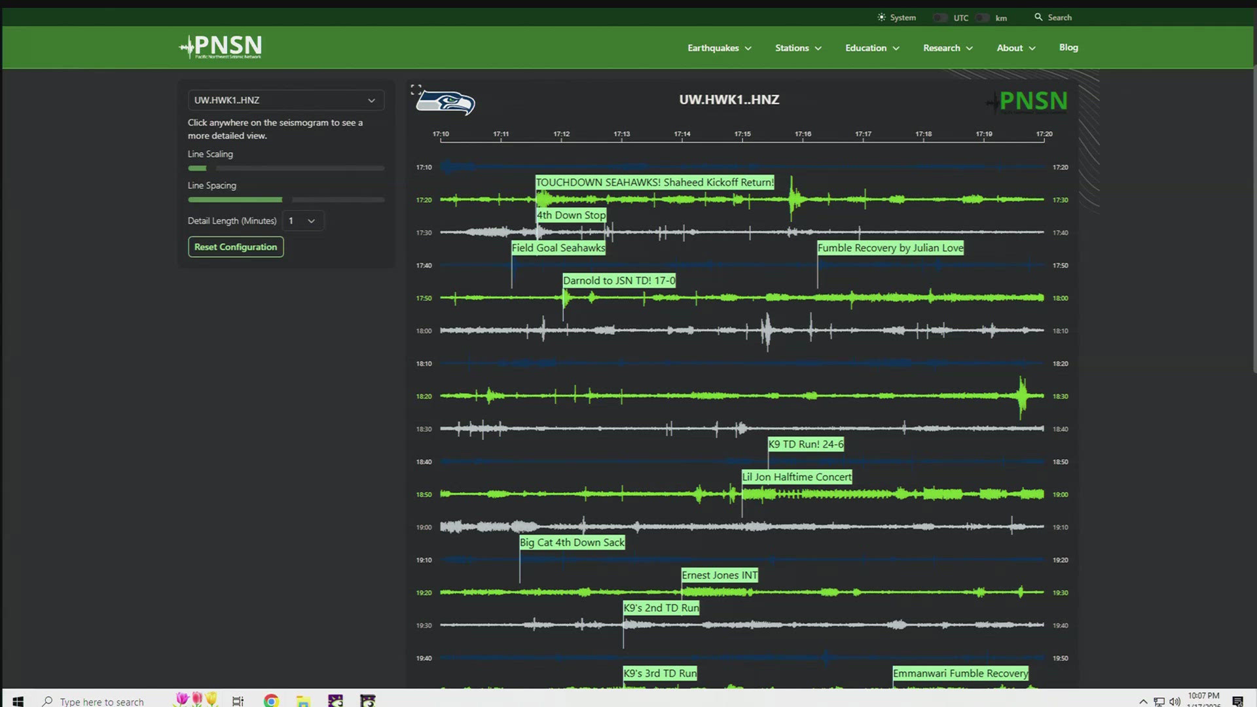Screen dimensions: 1257x707
Task: Click the Windows Start button
Action: (18, 700)
